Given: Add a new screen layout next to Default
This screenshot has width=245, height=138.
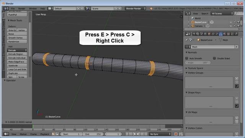Looking at the screenshot, I should coord(78,8).
